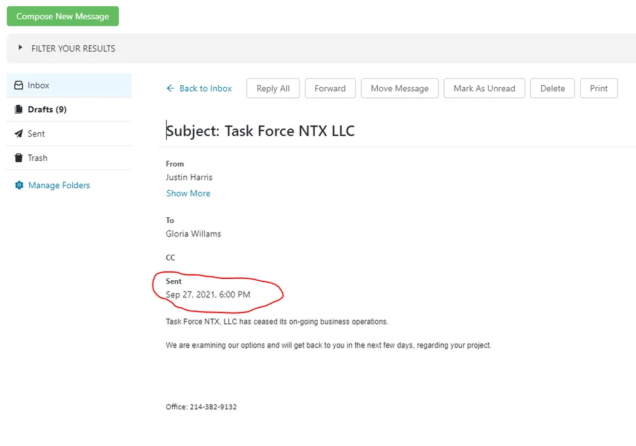
Task: Return to Inbox via Back to Inbox link
Action: tap(205, 88)
